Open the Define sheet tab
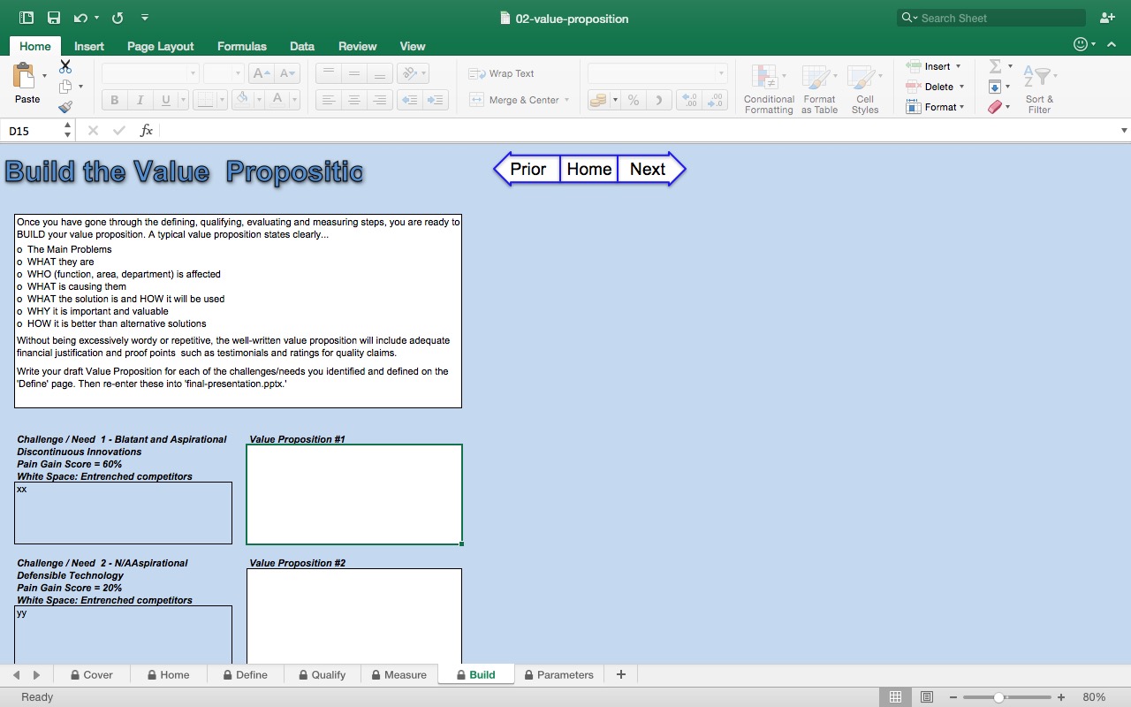The image size is (1131, 707). click(245, 674)
